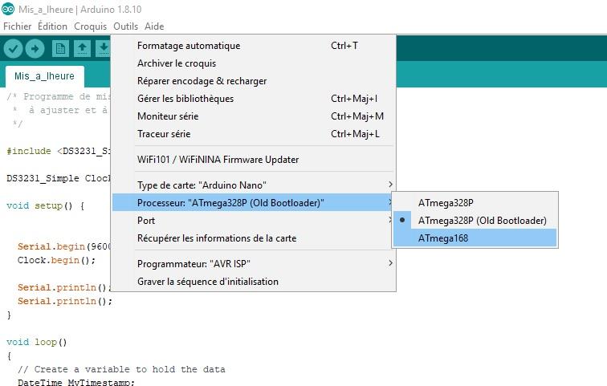
Task: Open Gérer les bibliothèques
Action: tap(254, 99)
